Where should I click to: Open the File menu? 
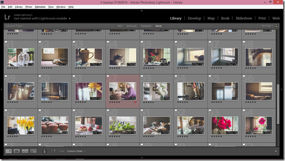(x=3, y=7)
